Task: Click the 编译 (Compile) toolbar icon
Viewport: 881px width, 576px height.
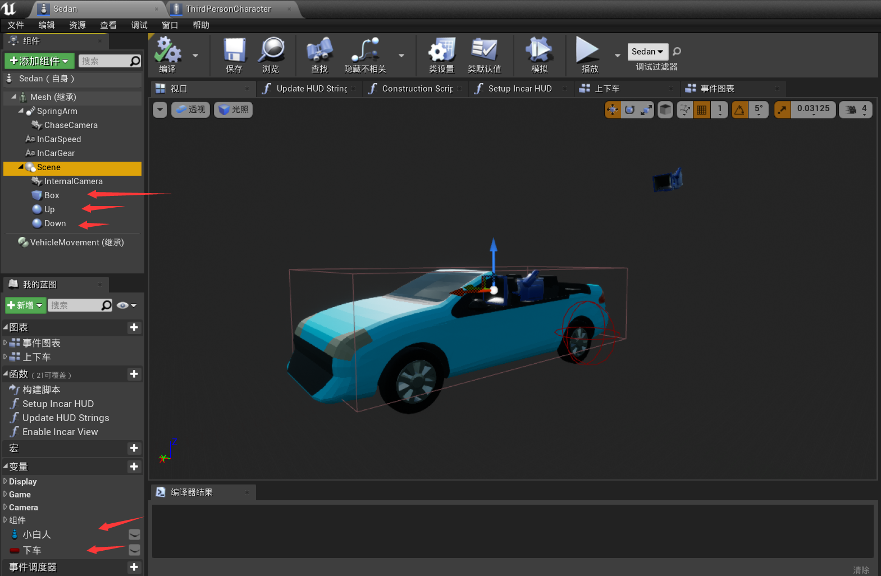Action: tap(167, 51)
